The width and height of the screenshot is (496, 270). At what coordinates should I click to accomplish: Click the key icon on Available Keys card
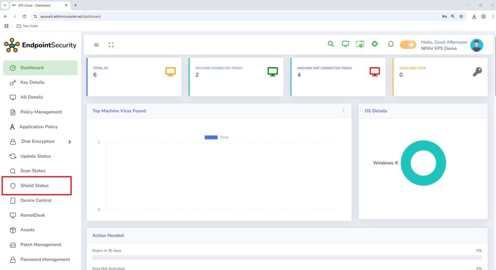[477, 72]
